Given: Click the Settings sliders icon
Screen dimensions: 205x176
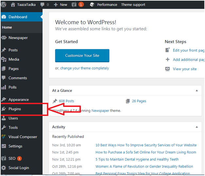Looking at the screenshot, I should [x=4, y=146].
